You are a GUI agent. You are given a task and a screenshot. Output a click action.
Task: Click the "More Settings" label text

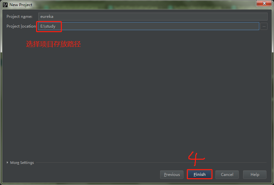click(22, 163)
